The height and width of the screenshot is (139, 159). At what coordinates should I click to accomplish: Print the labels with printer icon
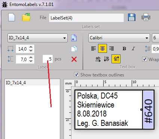click(146, 17)
